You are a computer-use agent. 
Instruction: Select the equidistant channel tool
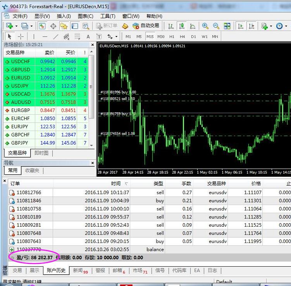point(66,36)
